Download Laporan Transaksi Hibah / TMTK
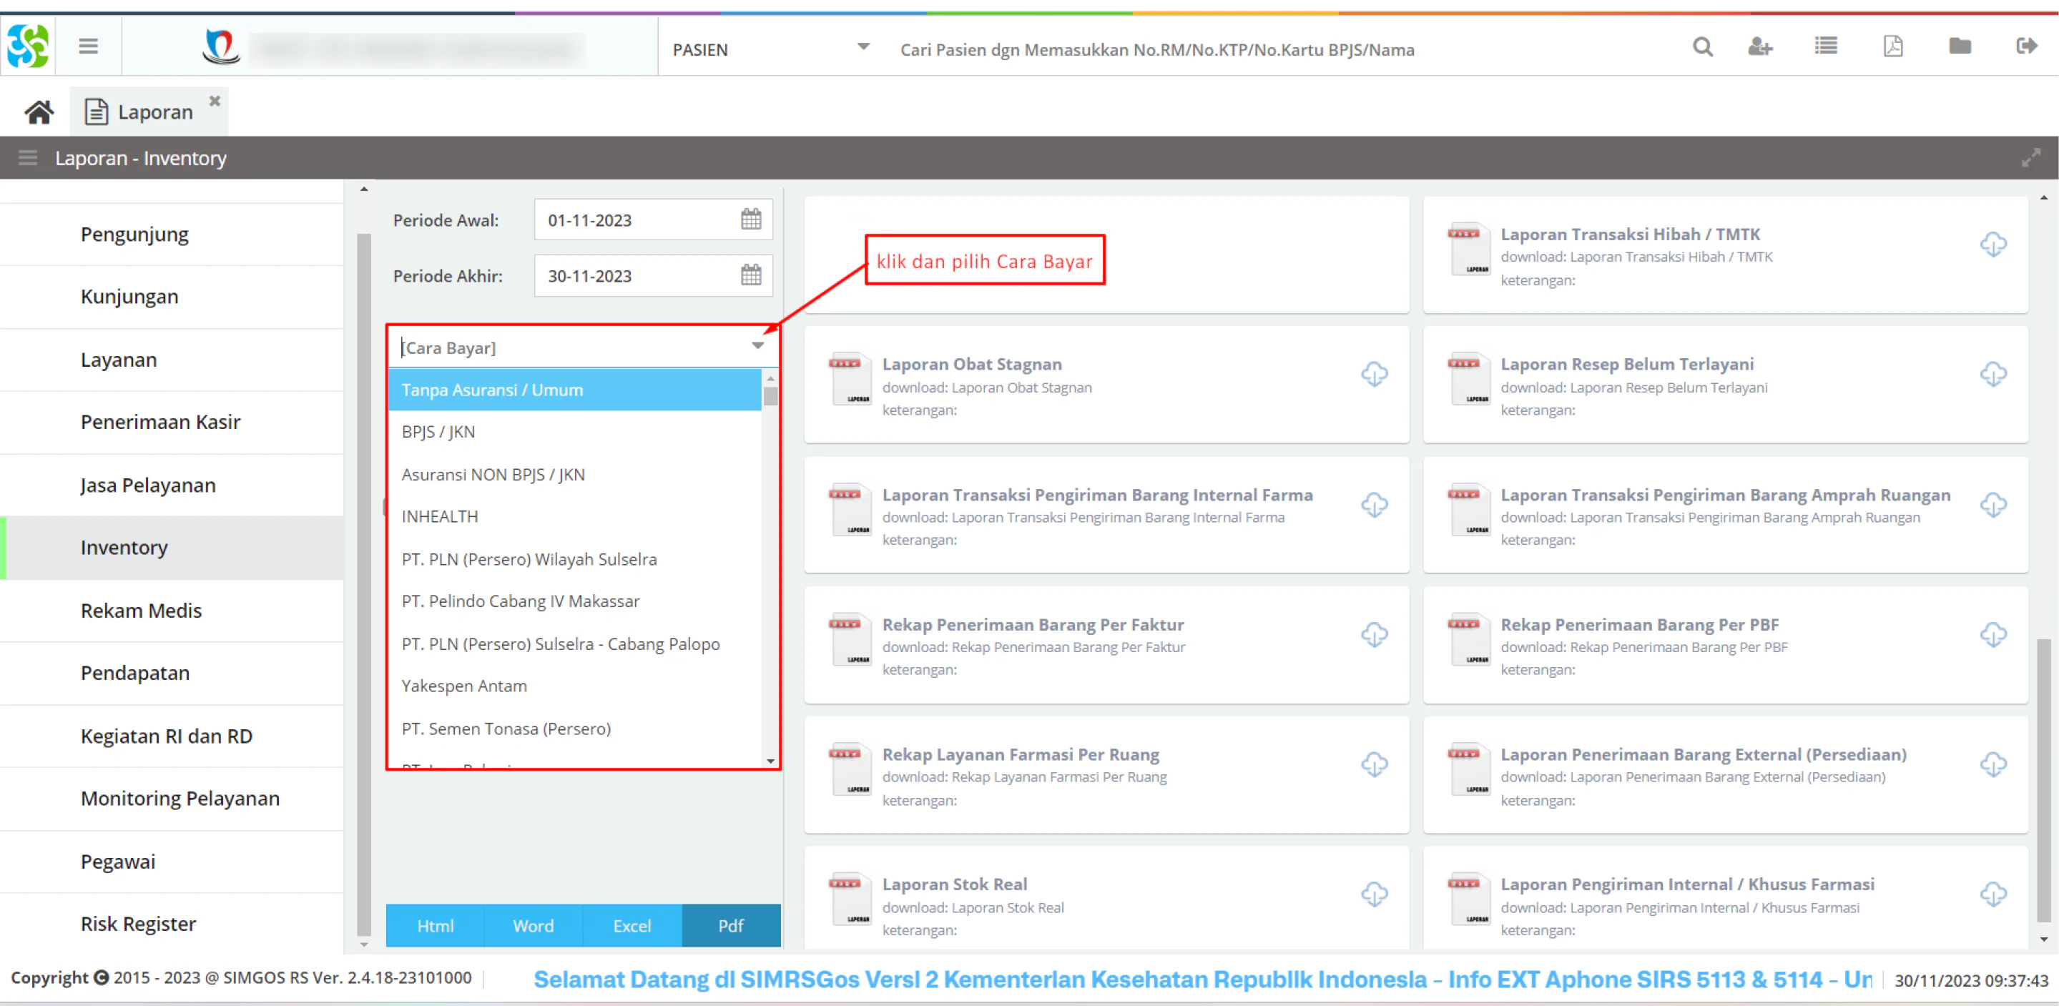This screenshot has width=2059, height=1006. point(1992,245)
